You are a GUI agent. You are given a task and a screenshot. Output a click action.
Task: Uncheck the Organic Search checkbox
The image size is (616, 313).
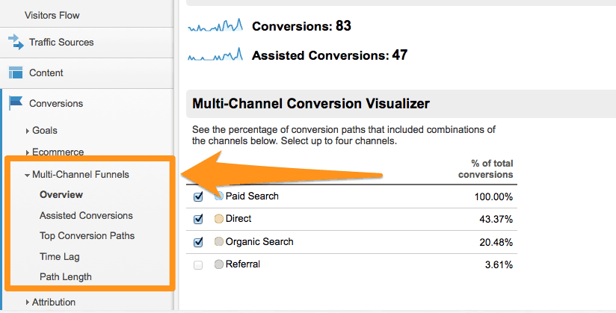[198, 242]
